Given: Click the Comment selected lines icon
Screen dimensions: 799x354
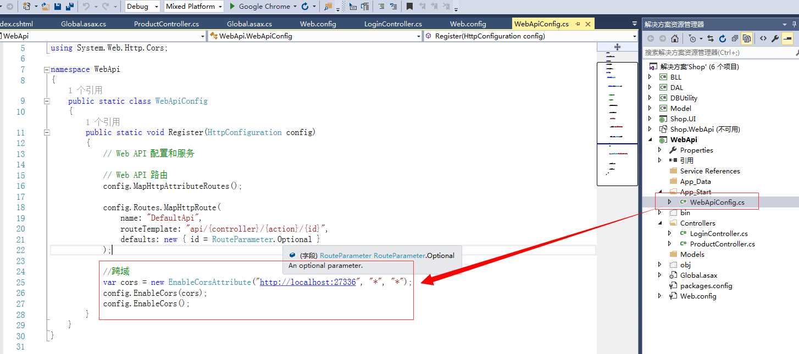Looking at the screenshot, I should (381, 7).
